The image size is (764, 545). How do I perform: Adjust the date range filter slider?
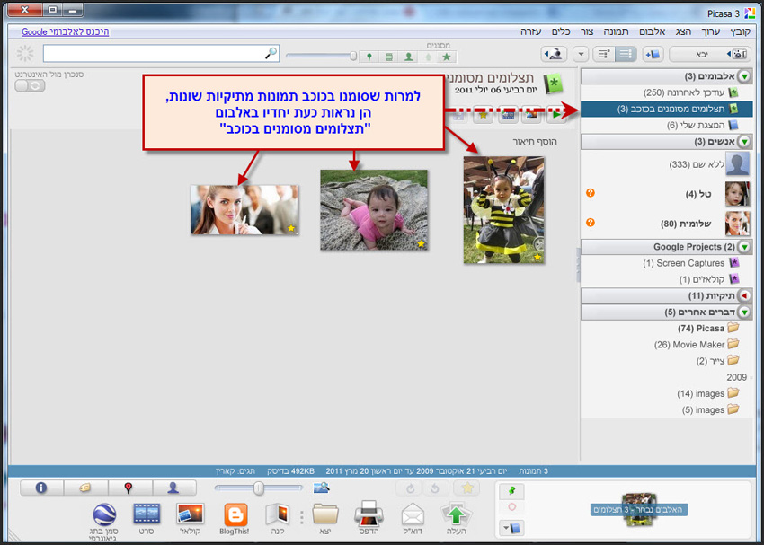coord(321,57)
